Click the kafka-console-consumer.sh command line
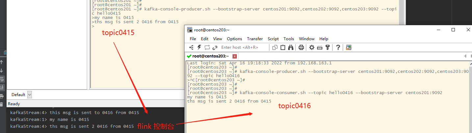 [315, 92]
